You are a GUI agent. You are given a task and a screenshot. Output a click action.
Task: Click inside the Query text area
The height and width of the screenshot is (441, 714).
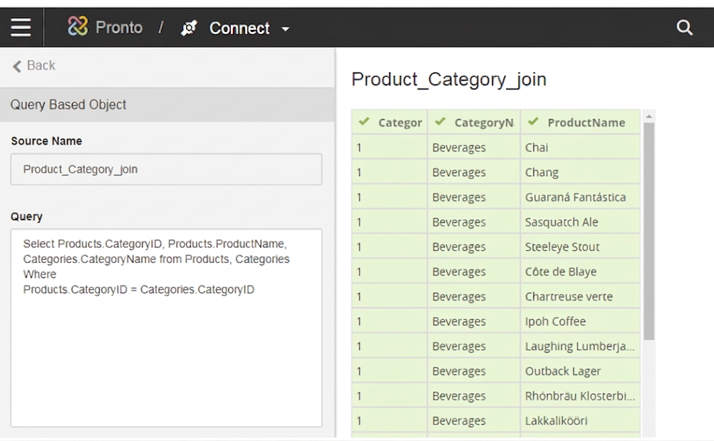click(x=166, y=327)
